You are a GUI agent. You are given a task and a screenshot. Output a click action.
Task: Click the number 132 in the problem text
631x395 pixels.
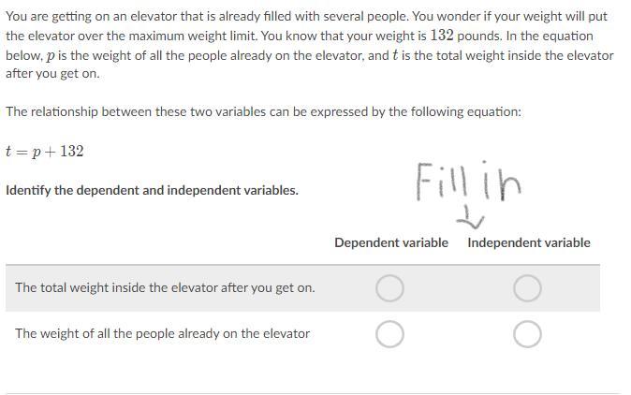[442, 36]
